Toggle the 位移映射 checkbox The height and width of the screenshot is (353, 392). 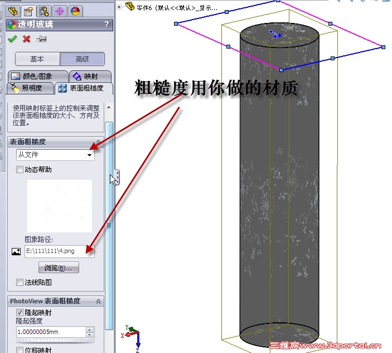point(20,350)
